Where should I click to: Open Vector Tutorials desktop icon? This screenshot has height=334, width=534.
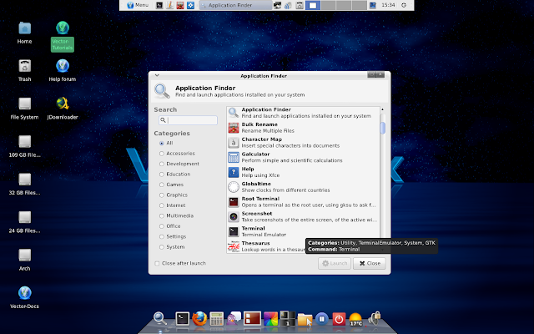coord(63,28)
